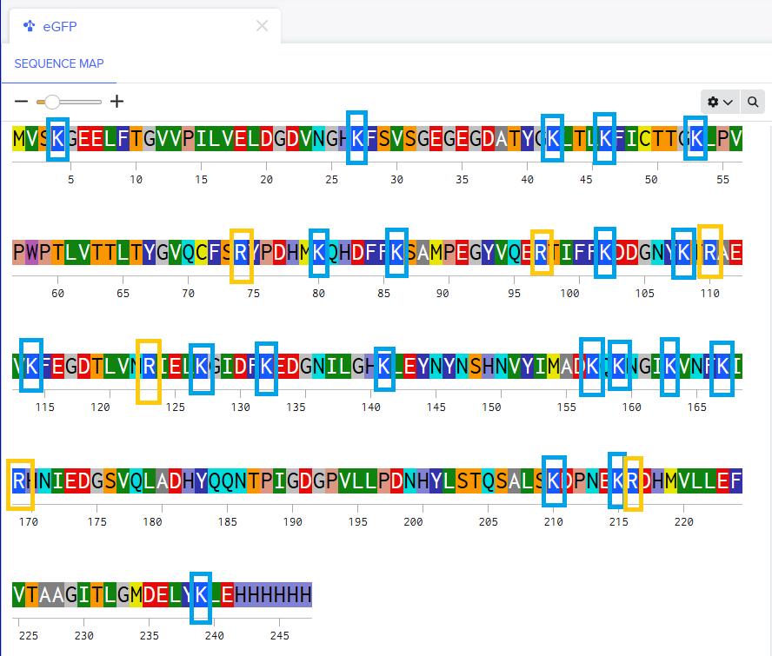Click the H residue at position 245

[279, 594]
